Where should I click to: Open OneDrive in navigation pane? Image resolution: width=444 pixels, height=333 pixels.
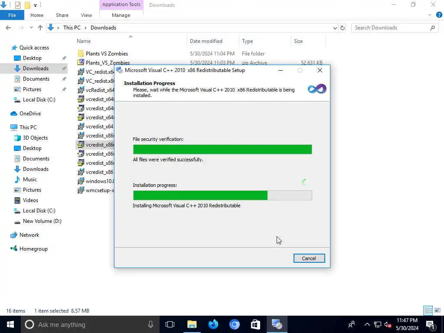click(30, 114)
